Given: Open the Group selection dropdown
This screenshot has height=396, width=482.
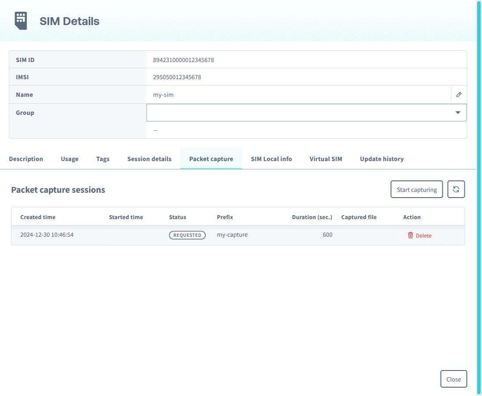Looking at the screenshot, I should pos(306,113).
